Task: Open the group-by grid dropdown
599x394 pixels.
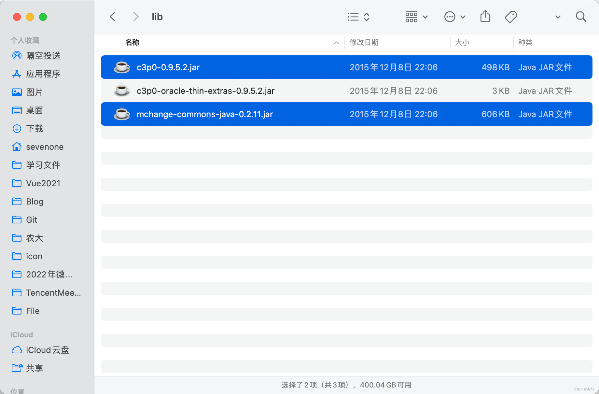Action: coord(416,17)
